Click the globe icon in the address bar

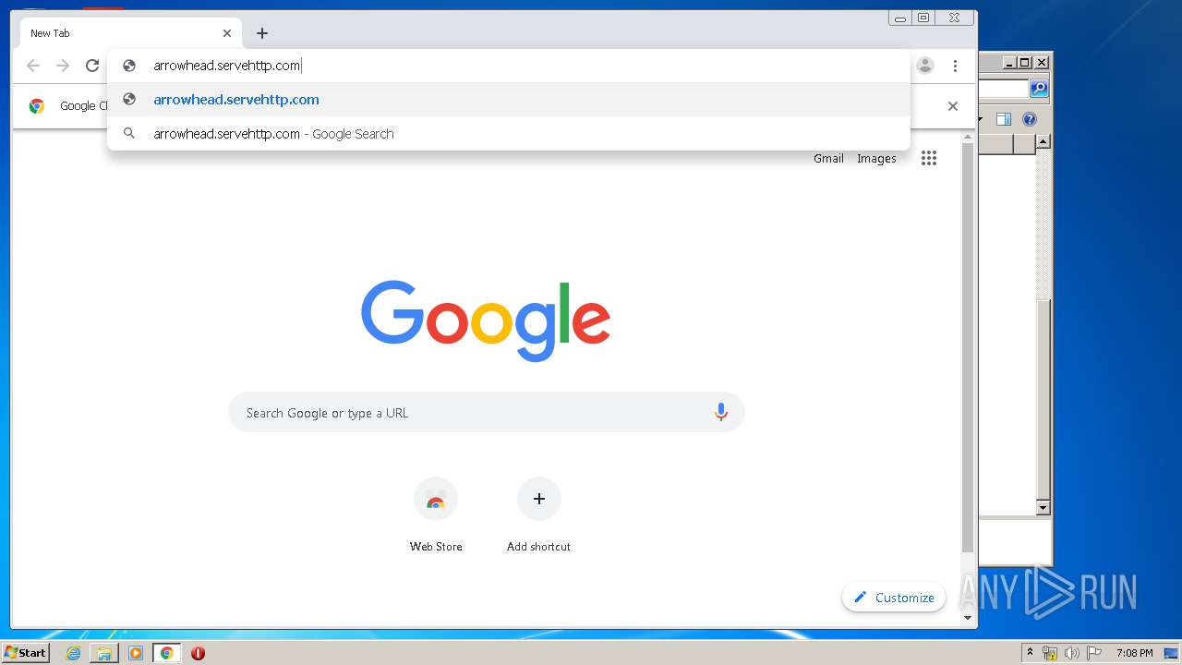point(129,66)
